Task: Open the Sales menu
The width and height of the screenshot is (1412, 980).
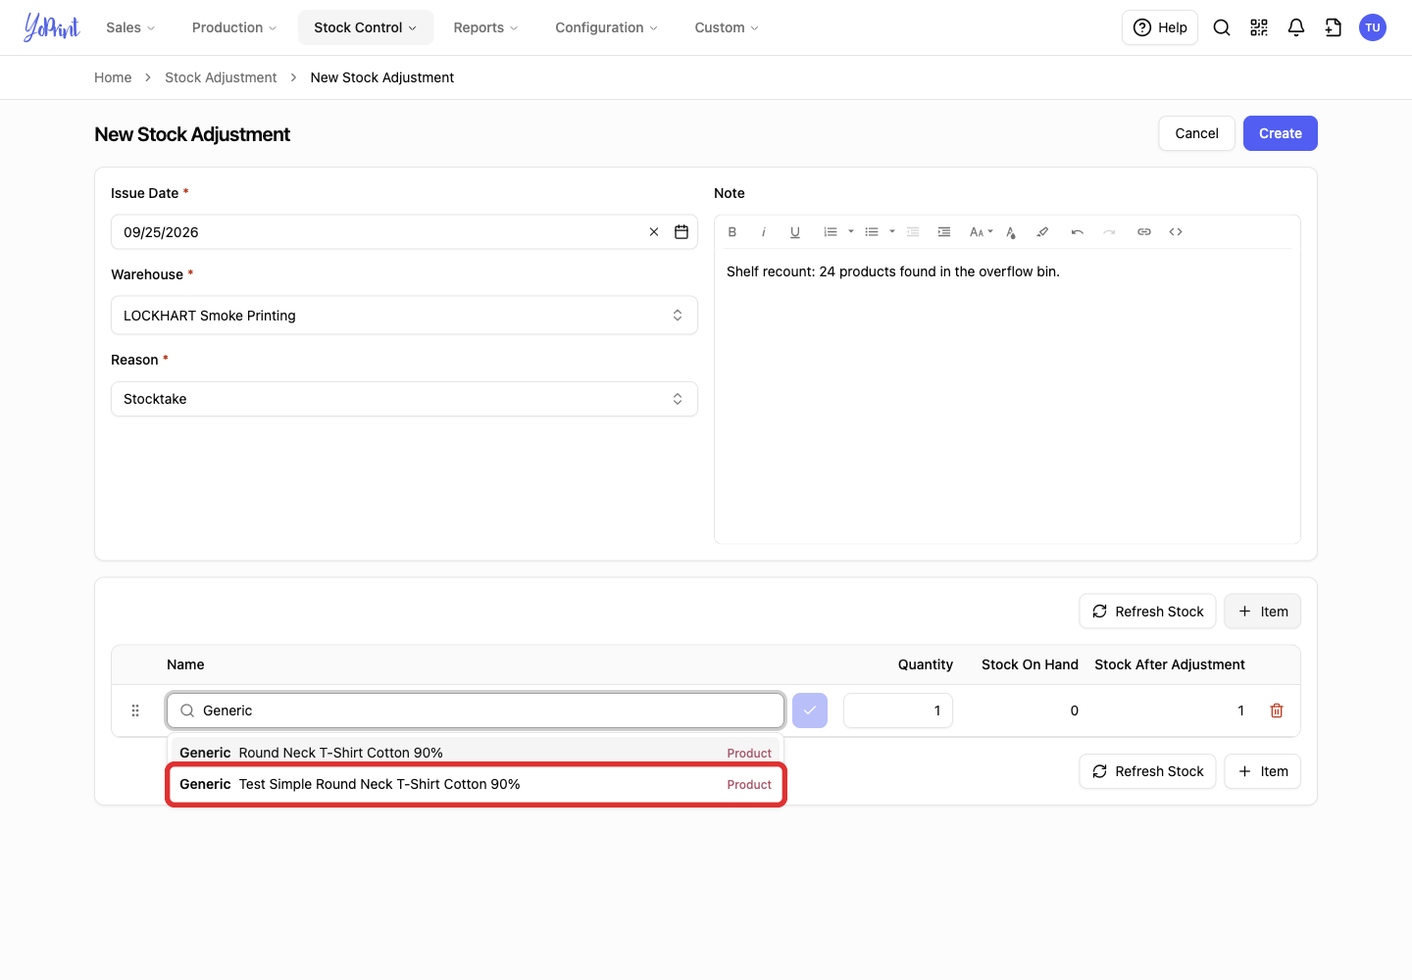Action: tap(130, 27)
